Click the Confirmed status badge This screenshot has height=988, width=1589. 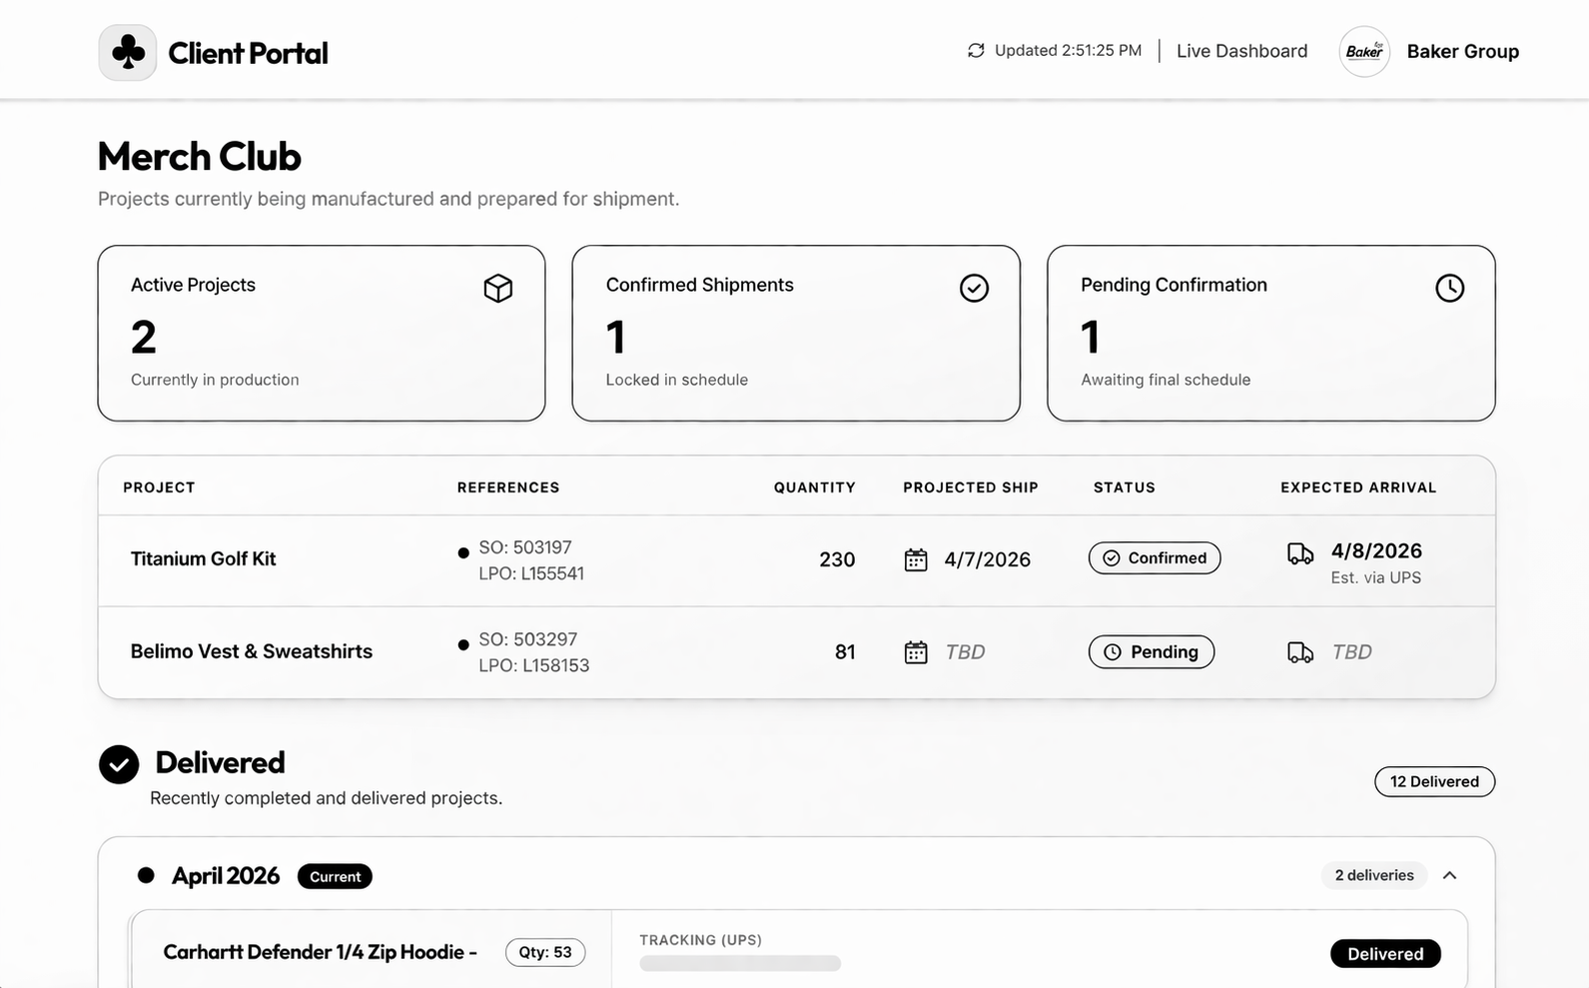(1155, 557)
